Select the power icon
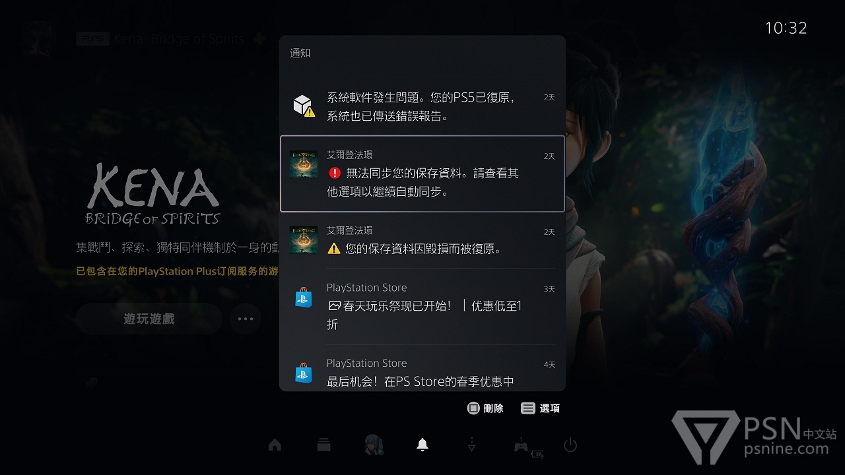This screenshot has height=475, width=845. [x=570, y=445]
